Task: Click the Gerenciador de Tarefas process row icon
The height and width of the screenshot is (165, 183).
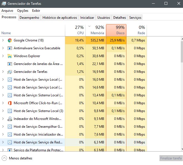Action: [x=10, y=72]
